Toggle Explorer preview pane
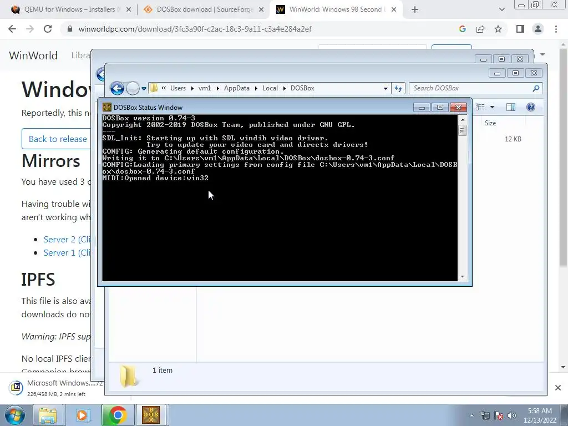 [x=511, y=107]
